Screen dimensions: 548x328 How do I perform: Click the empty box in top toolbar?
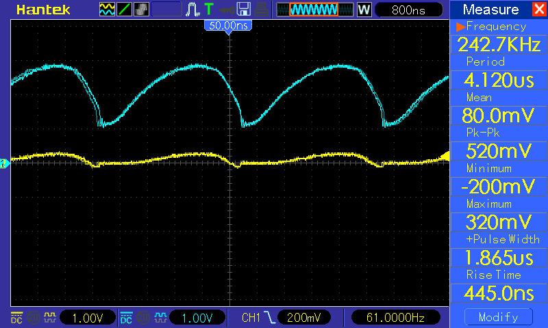coord(166,10)
